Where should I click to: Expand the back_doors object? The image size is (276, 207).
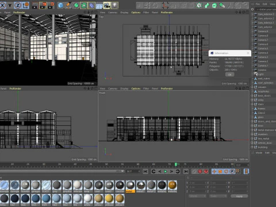point(252,95)
